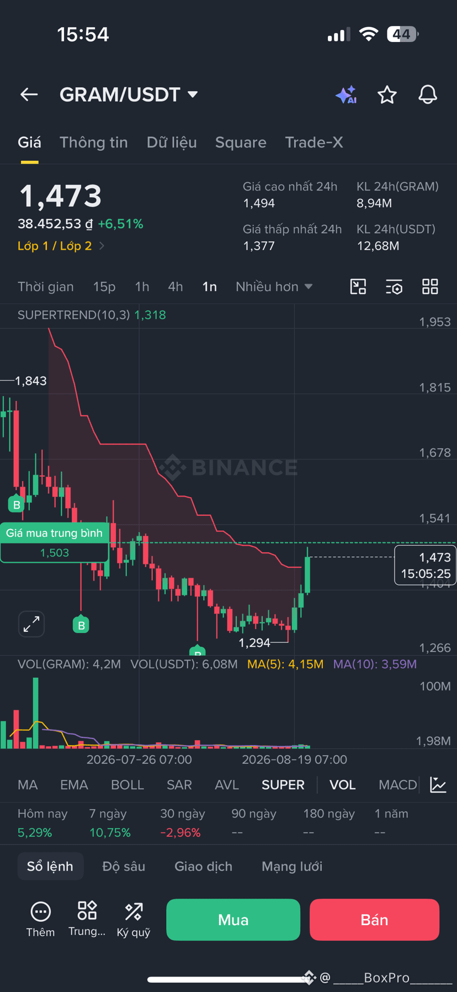
Task: Open the four-square grid layout icon
Action: (x=430, y=287)
